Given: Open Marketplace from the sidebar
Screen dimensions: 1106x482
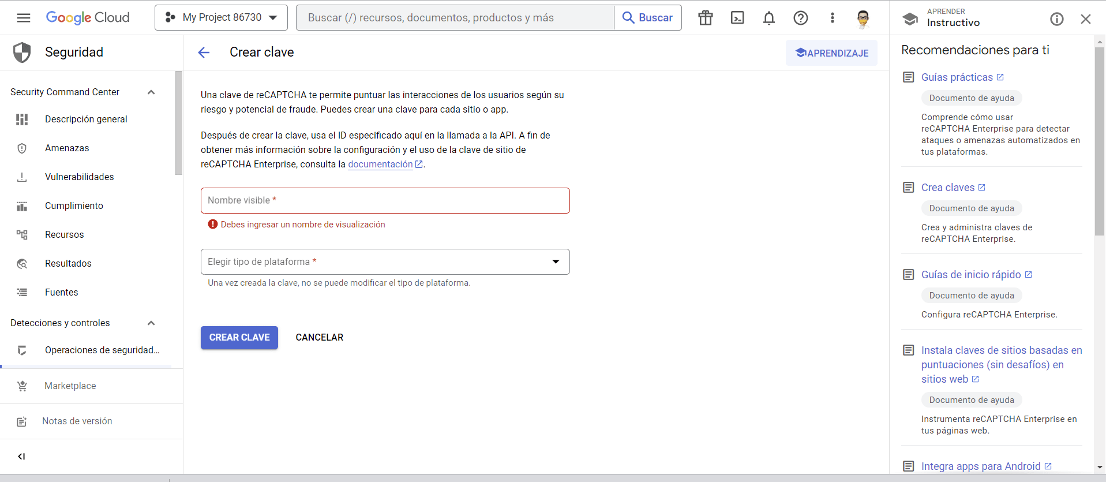Looking at the screenshot, I should (70, 386).
